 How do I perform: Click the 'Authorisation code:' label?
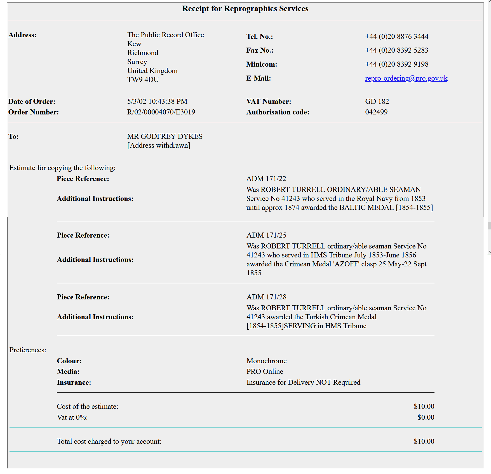pos(278,112)
